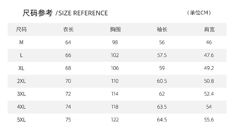Click the 57.5 sleeve length cell
The height and width of the screenshot is (135, 235).
(x=162, y=55)
